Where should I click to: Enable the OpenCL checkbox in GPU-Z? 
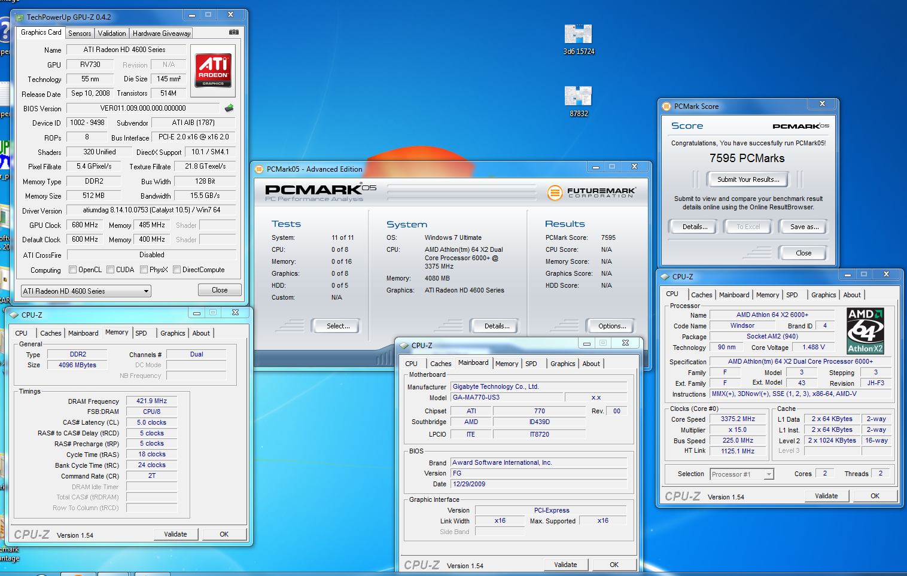[x=73, y=270]
